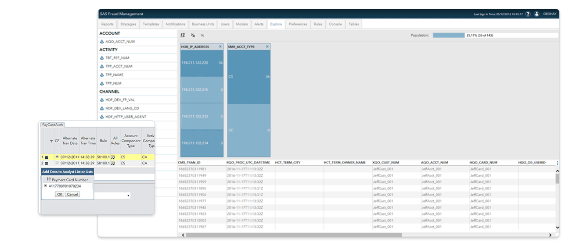The height and width of the screenshot is (246, 562).
Task: Switch to the Rules tab
Action: (x=318, y=24)
